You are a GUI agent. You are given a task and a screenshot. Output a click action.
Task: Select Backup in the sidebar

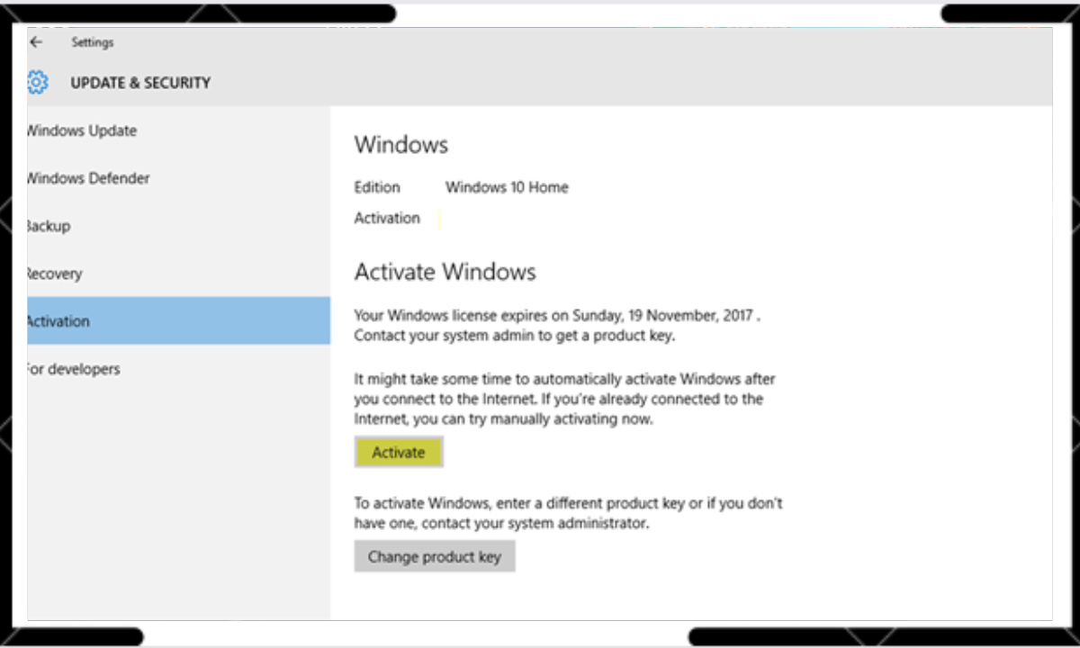[x=49, y=226]
